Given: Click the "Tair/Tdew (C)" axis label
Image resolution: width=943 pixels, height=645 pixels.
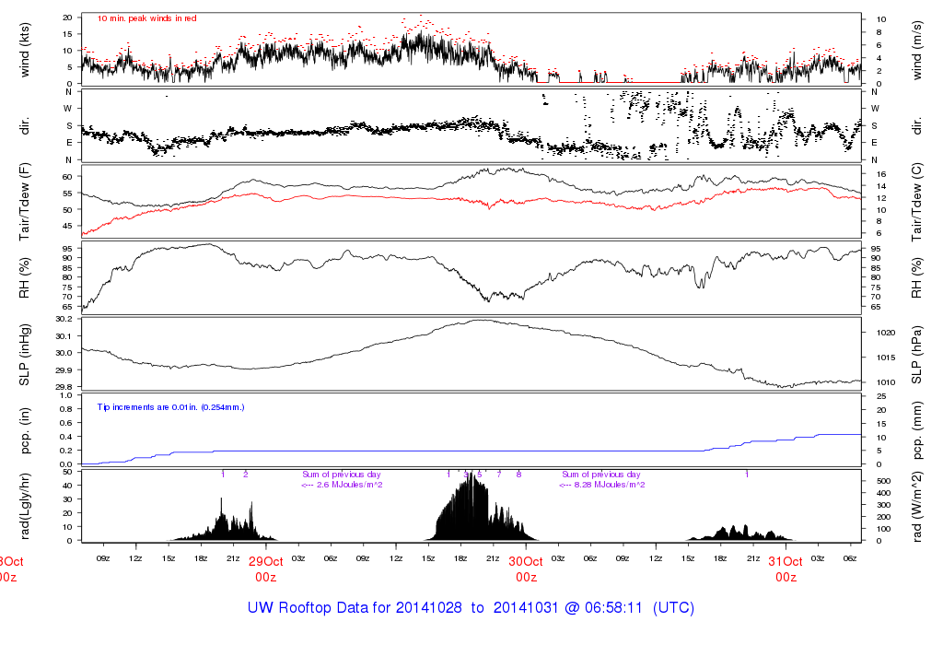Looking at the screenshot, I should pyautogui.click(x=916, y=202).
